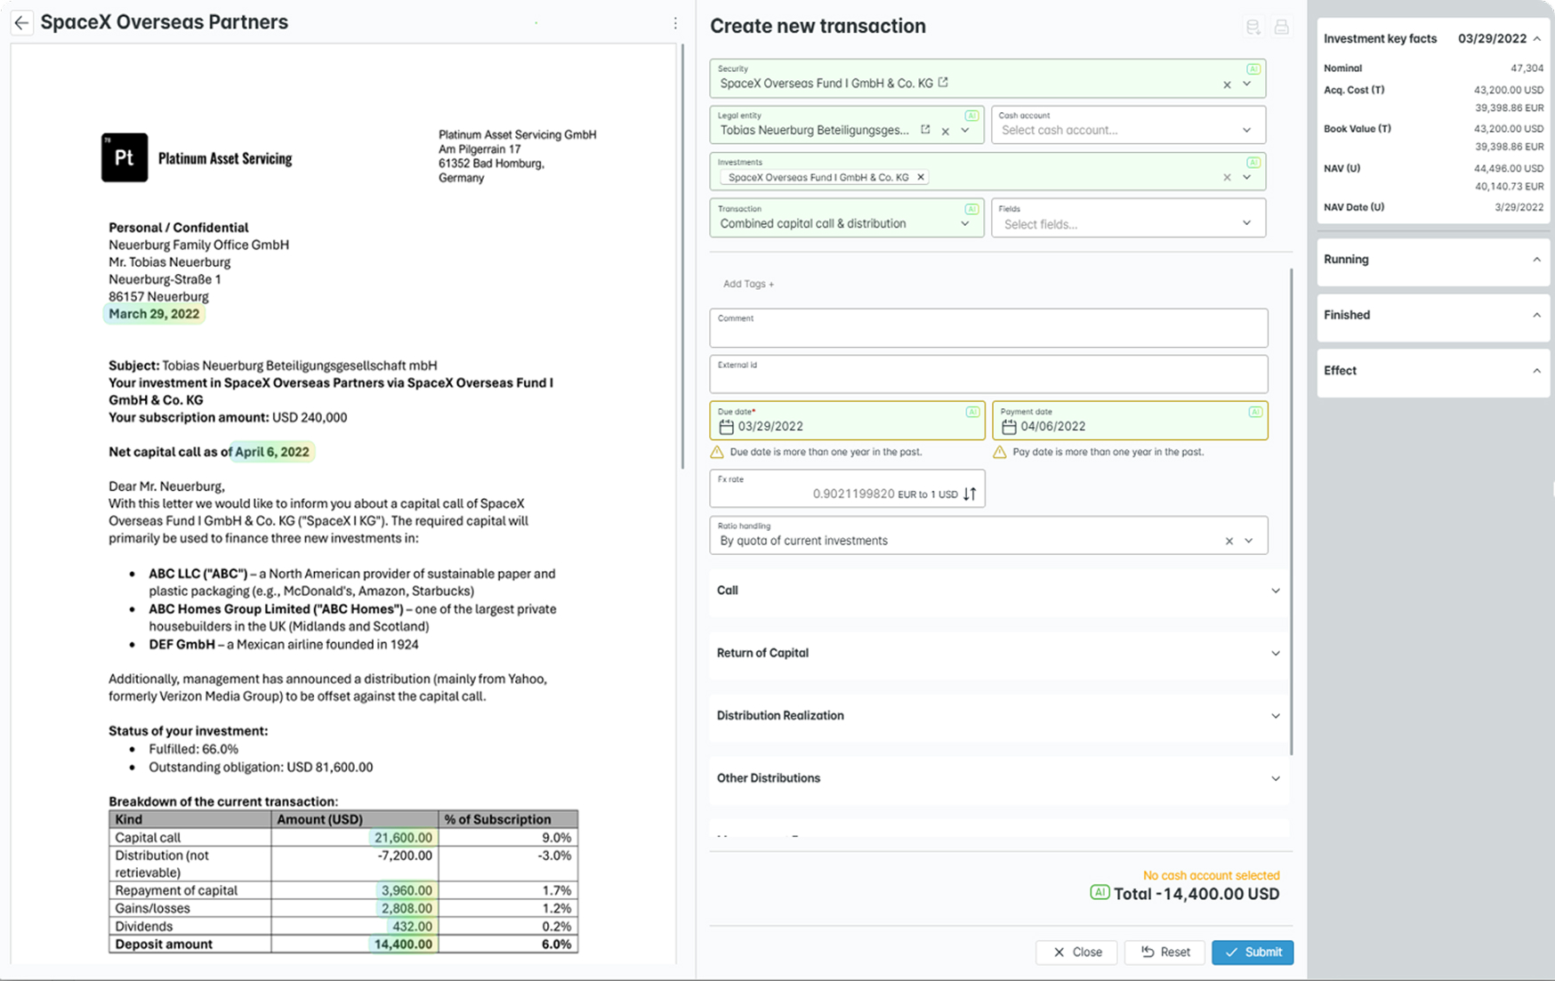Open the Legal entity's external link icon
The height and width of the screenshot is (981, 1555).
[x=925, y=130]
